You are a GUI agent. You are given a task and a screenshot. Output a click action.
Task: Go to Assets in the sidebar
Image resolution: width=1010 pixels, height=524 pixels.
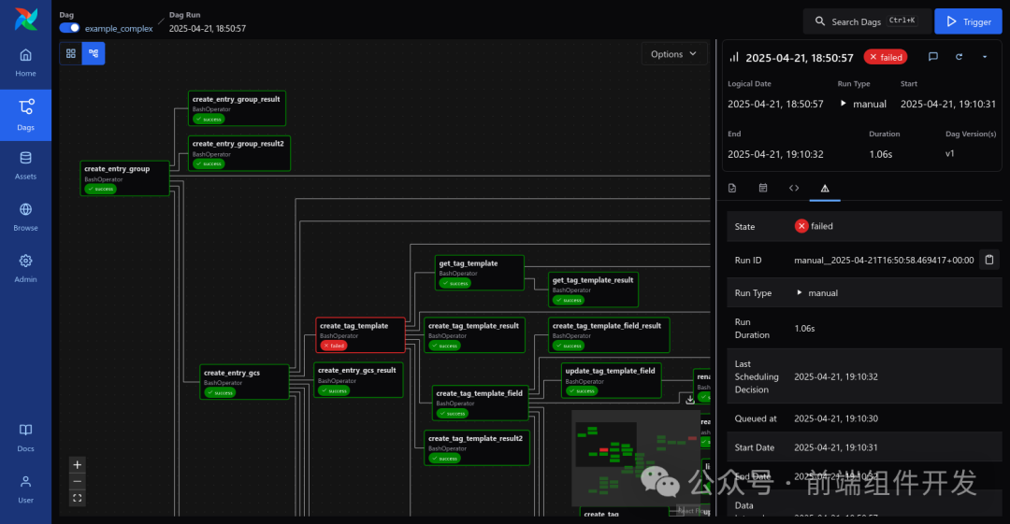(26, 166)
